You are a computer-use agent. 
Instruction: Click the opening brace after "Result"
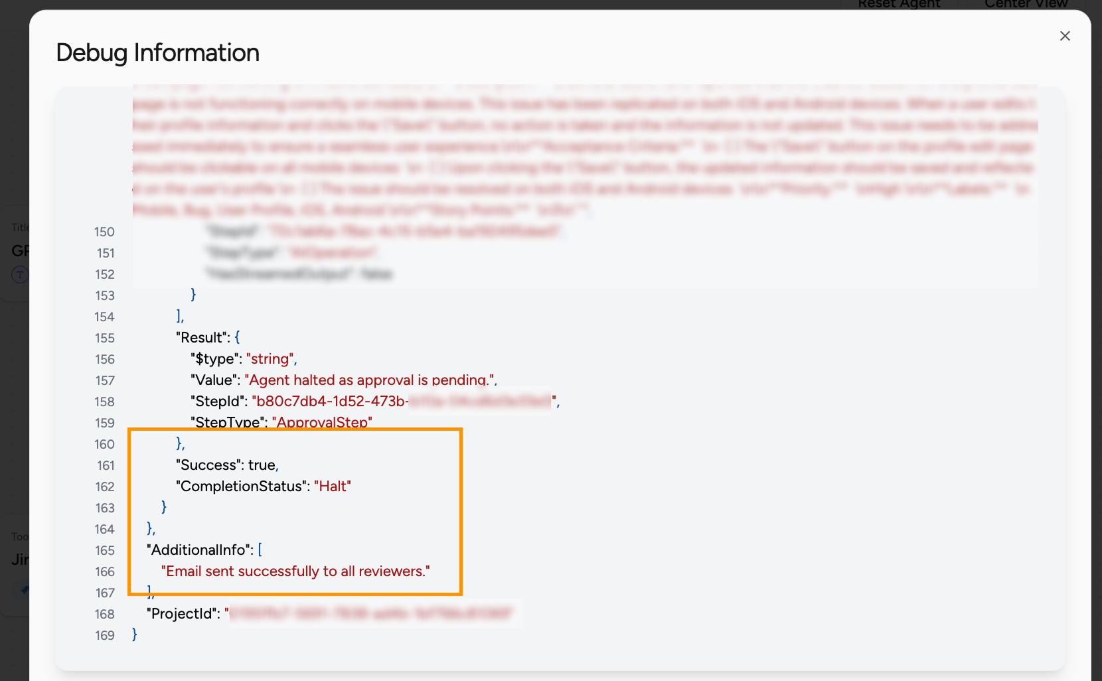point(237,337)
